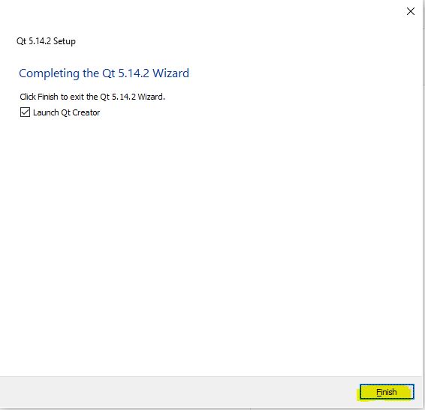The height and width of the screenshot is (410, 425).
Task: Uncheck Launch Qt Creator option
Action: tap(25, 112)
